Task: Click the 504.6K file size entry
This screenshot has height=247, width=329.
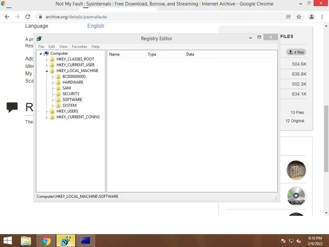Action: (299, 64)
